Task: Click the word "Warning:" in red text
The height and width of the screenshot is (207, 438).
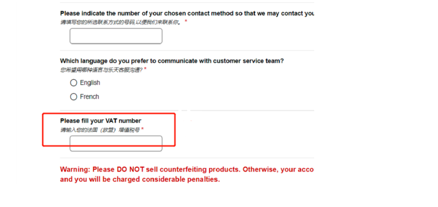Action: click(x=75, y=169)
